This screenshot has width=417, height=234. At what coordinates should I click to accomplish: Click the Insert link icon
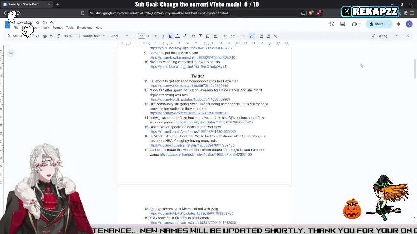(x=193, y=36)
